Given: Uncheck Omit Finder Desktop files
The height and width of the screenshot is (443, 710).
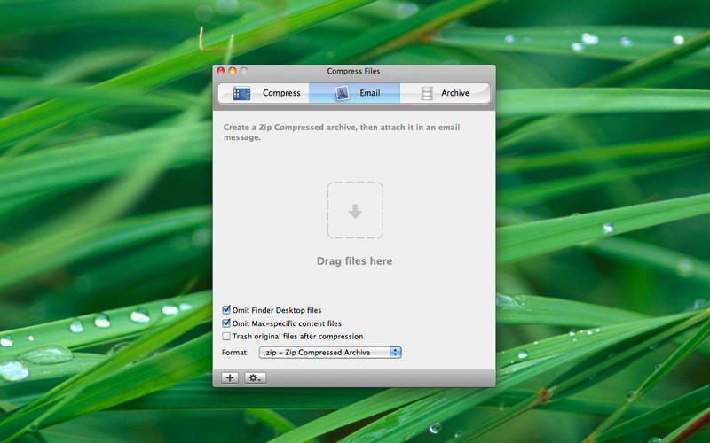Looking at the screenshot, I should click(x=226, y=311).
